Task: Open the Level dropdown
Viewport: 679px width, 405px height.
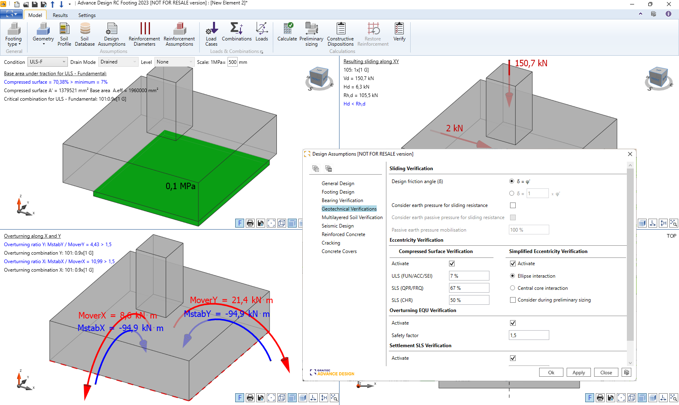Action: [174, 62]
